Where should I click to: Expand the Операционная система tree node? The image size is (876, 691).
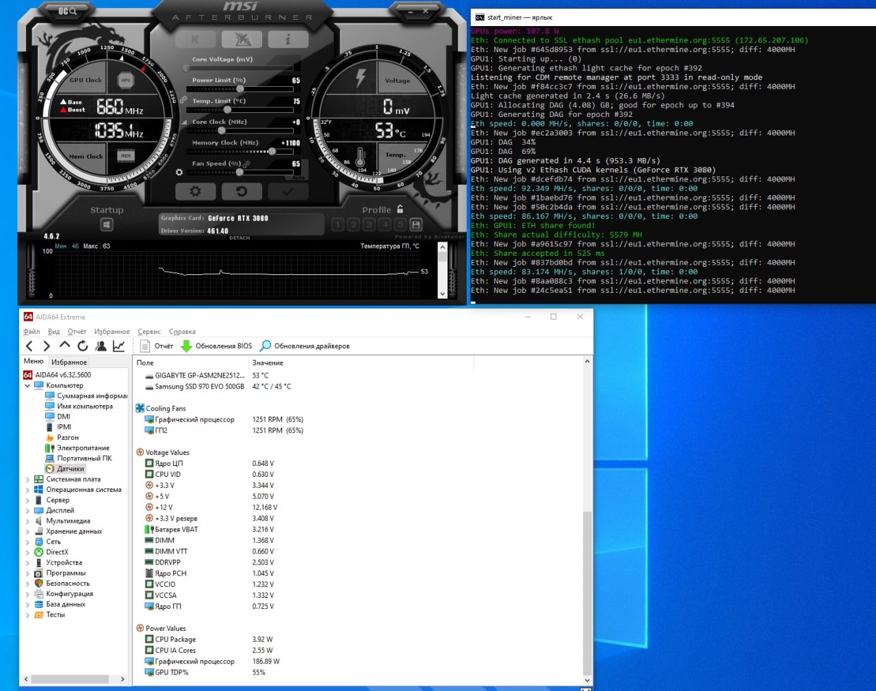(27, 490)
